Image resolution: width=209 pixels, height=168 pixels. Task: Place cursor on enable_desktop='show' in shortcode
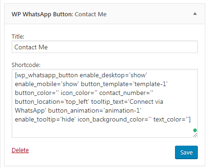click(x=113, y=75)
